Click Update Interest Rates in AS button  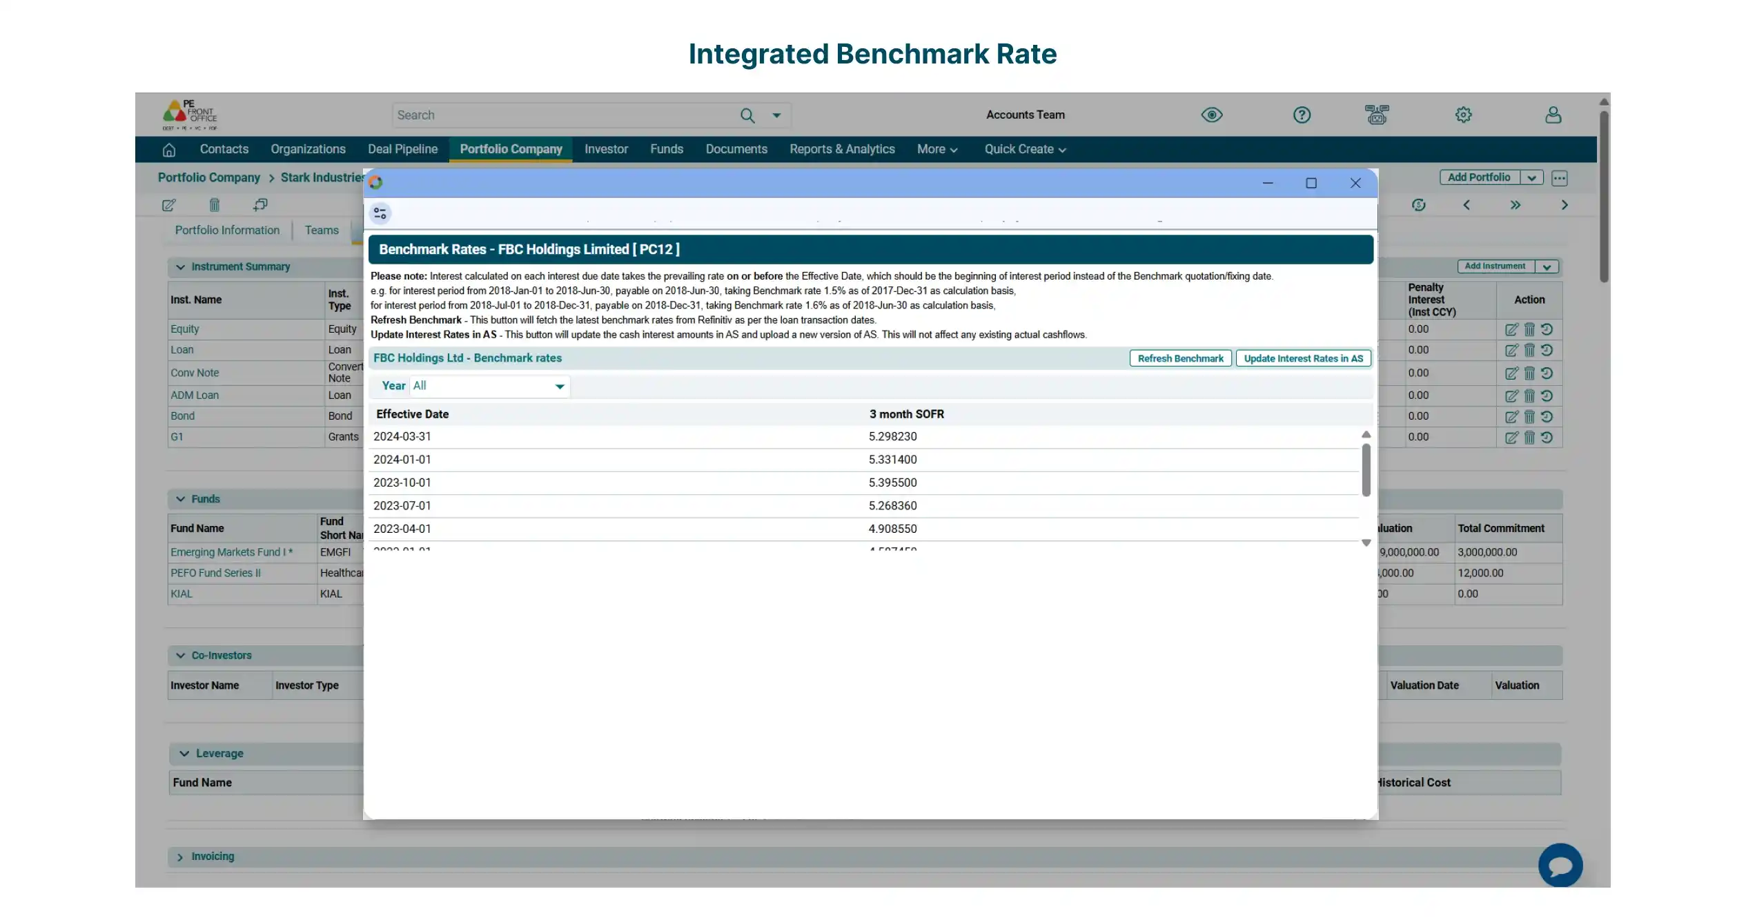pyautogui.click(x=1303, y=359)
